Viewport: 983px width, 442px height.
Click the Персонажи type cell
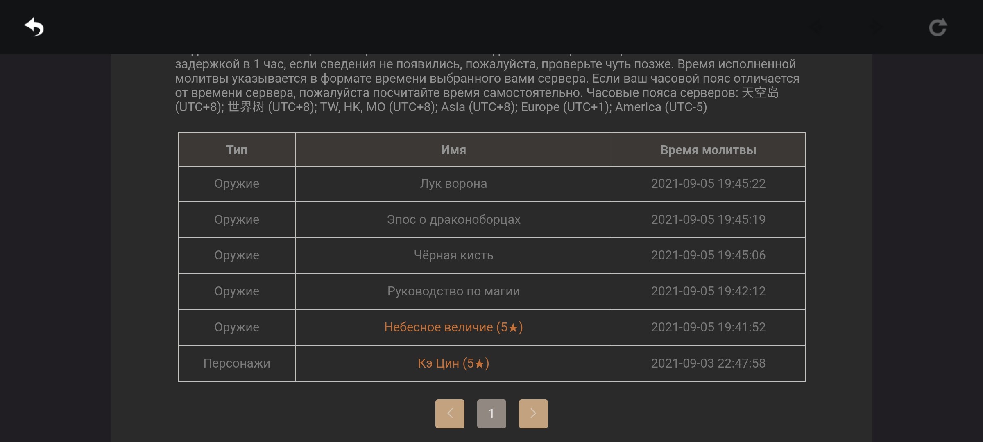pyautogui.click(x=237, y=363)
